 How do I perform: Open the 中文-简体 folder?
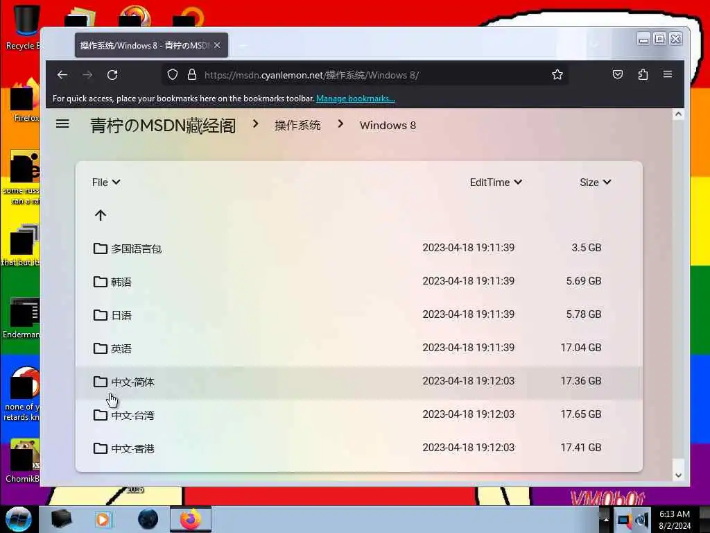pos(132,382)
